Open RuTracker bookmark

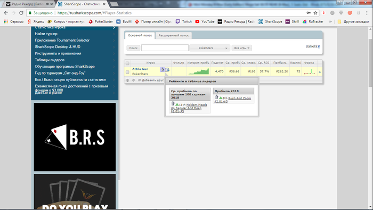click(313, 22)
